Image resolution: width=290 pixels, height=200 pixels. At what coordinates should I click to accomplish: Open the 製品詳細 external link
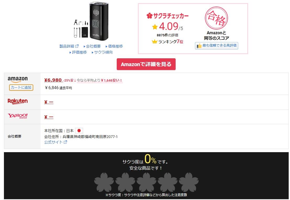tap(69, 46)
